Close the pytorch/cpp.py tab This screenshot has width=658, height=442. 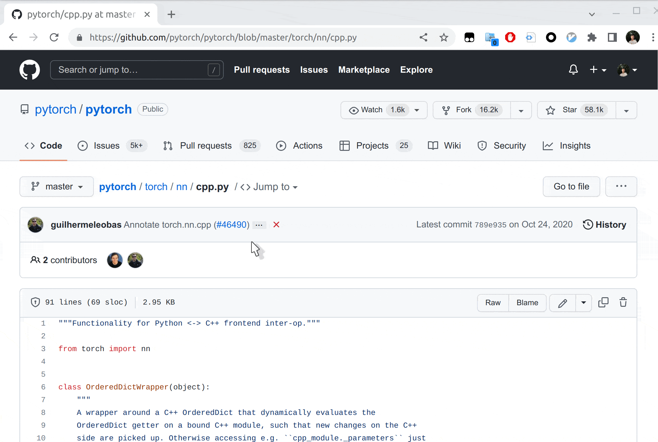[x=147, y=14]
